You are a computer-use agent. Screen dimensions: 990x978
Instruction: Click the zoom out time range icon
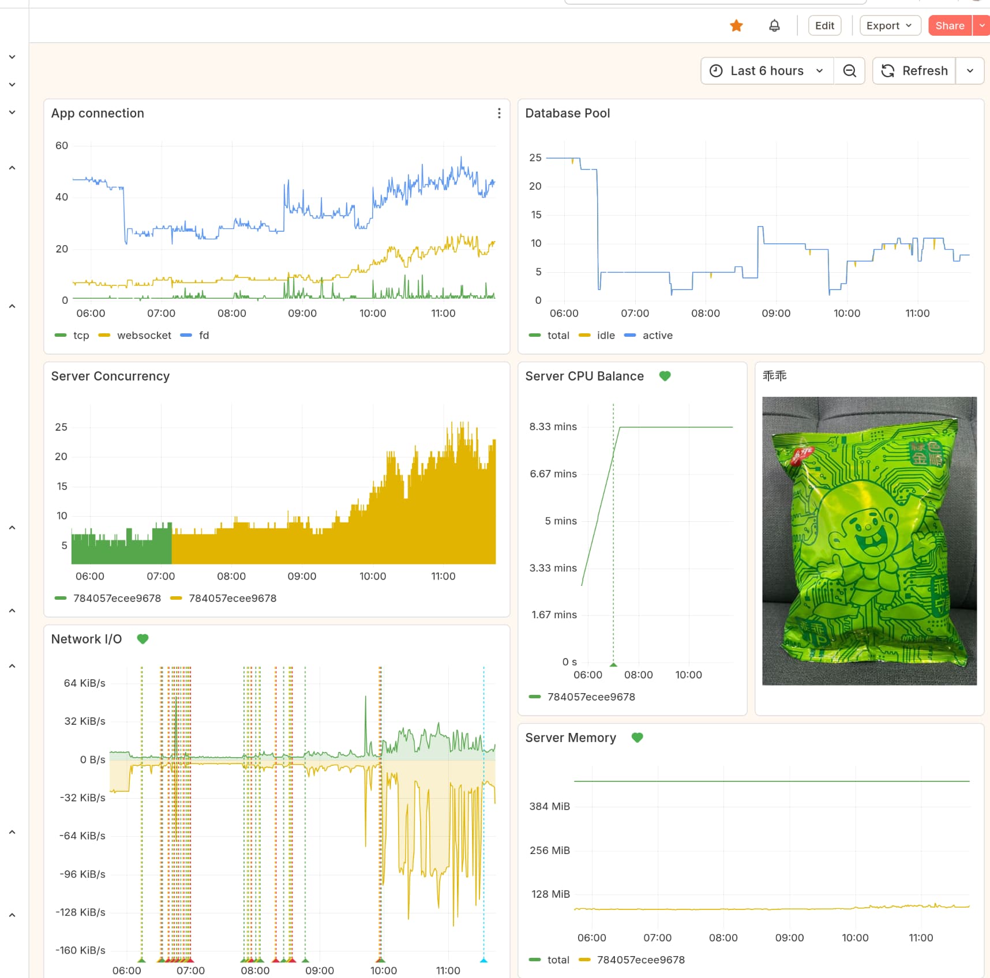point(849,71)
